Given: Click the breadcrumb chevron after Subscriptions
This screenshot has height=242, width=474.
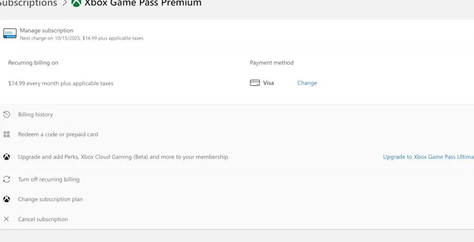Looking at the screenshot, I should 64,3.
